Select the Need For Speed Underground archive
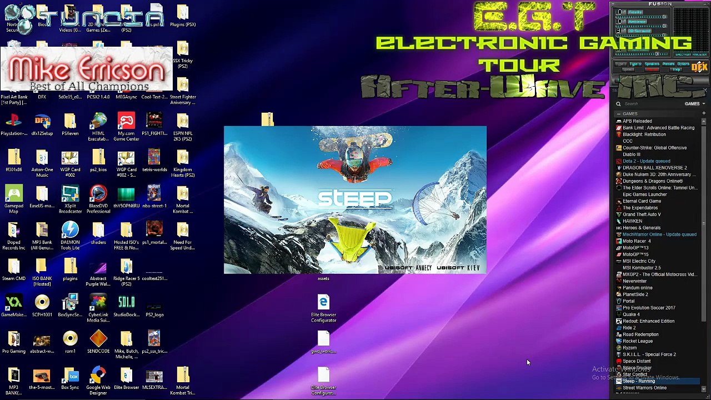Viewport: 711px width, 400px height. click(x=183, y=234)
